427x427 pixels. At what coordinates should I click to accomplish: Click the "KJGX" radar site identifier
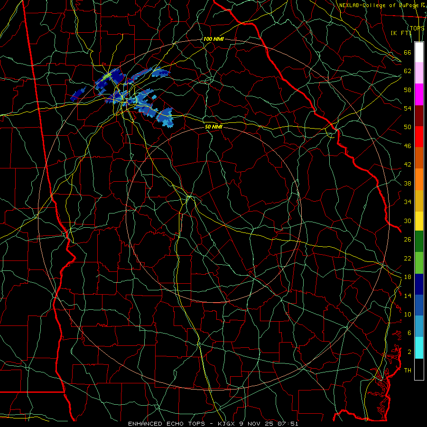226,424
